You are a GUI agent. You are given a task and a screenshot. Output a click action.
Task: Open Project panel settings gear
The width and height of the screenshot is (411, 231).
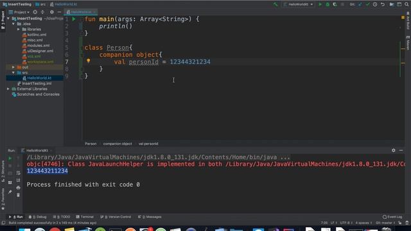(51, 12)
